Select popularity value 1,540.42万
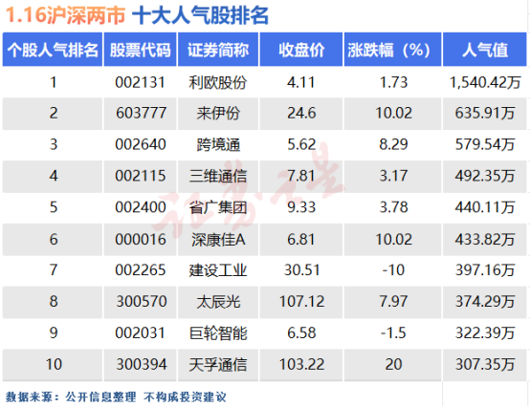 click(x=485, y=82)
